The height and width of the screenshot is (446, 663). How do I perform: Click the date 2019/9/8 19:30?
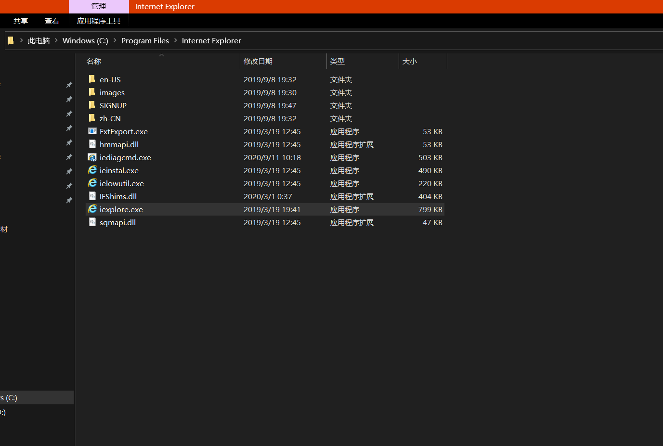(x=270, y=93)
